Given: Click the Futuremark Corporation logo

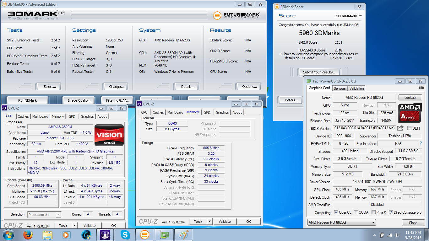Looking at the screenshot, I should 236,15.
